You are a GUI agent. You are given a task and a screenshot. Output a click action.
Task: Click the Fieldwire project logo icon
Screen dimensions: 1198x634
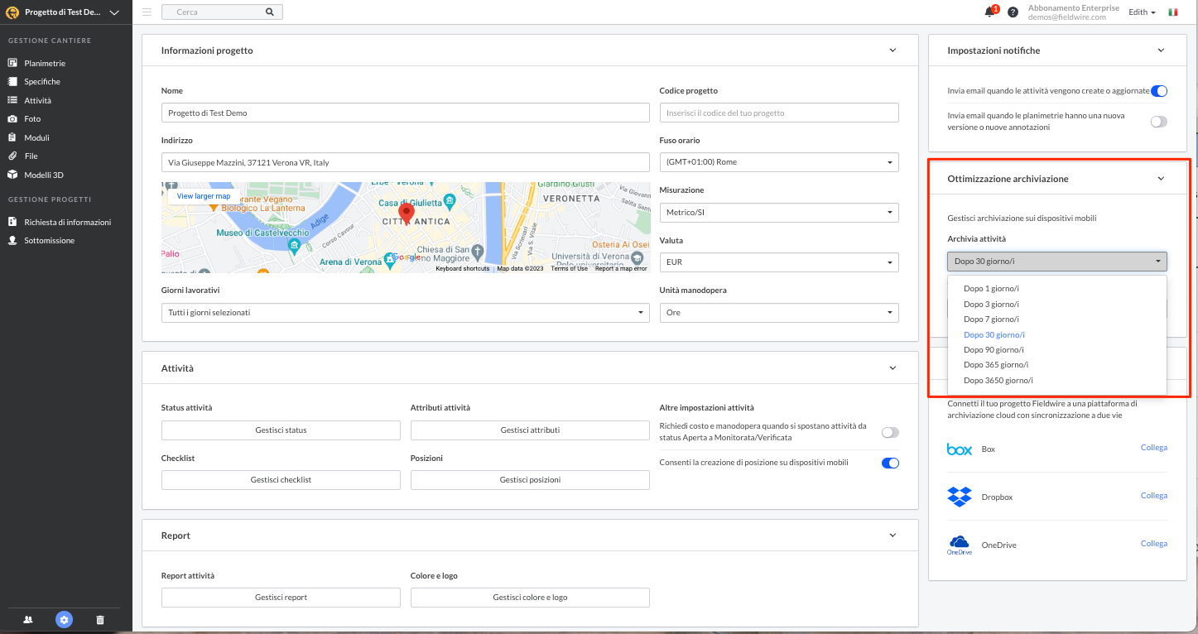coord(12,12)
